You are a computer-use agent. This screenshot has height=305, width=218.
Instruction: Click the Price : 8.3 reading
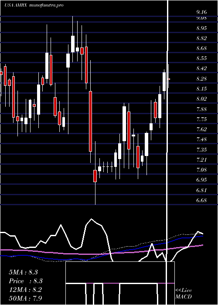pyautogui.click(x=26, y=281)
